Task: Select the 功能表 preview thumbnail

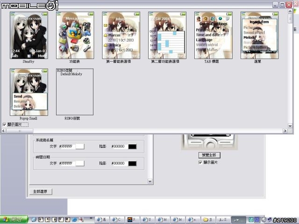Action: pyautogui.click(x=75, y=35)
